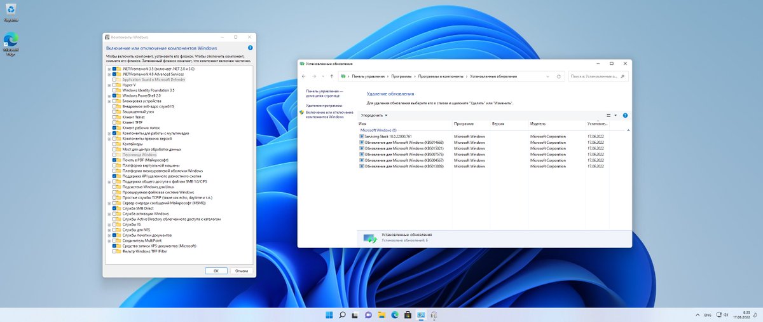
Task: Go forward in the Installed Updates window
Action: coord(314,76)
